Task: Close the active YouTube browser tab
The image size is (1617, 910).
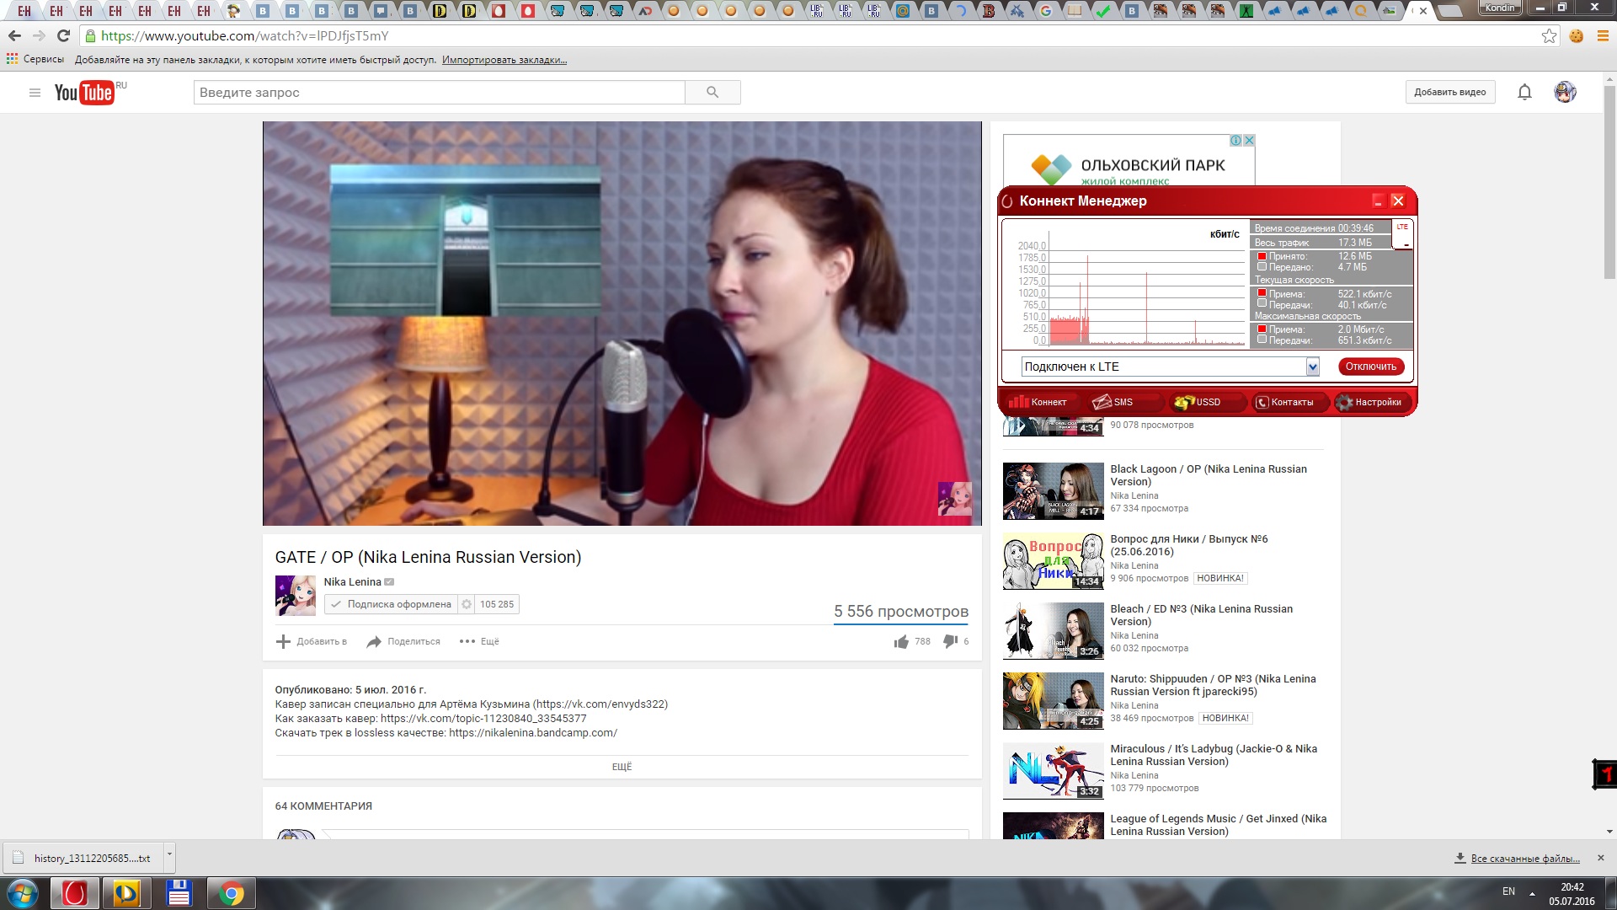Action: 1423,11
